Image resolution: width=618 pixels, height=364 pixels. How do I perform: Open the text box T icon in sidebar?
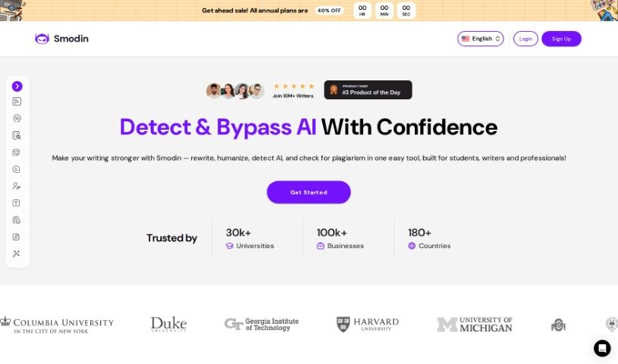(17, 203)
